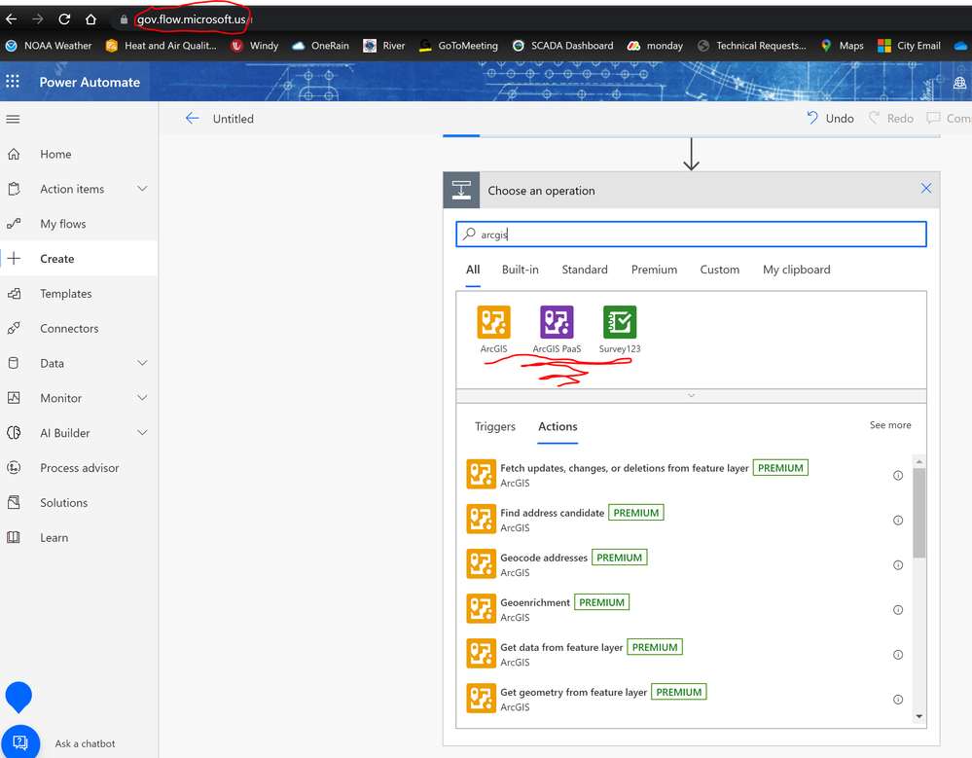Open the City Email bookmark

(909, 45)
